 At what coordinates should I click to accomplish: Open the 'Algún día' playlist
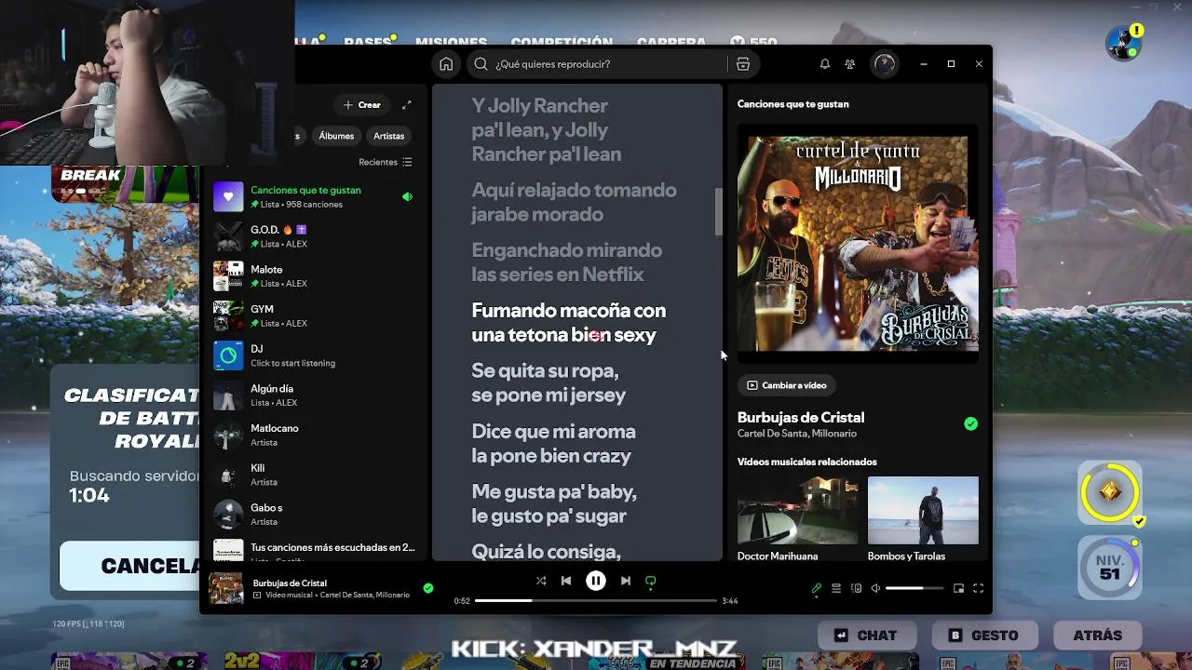coord(314,395)
